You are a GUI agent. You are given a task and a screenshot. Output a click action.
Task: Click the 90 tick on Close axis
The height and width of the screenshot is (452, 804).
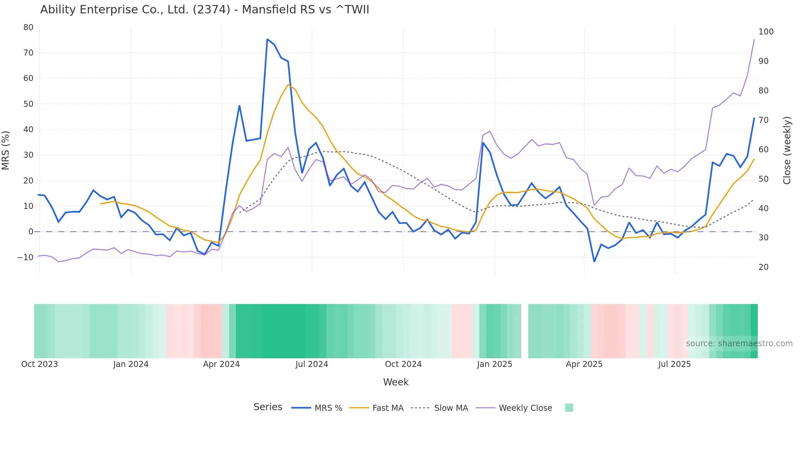coord(763,61)
